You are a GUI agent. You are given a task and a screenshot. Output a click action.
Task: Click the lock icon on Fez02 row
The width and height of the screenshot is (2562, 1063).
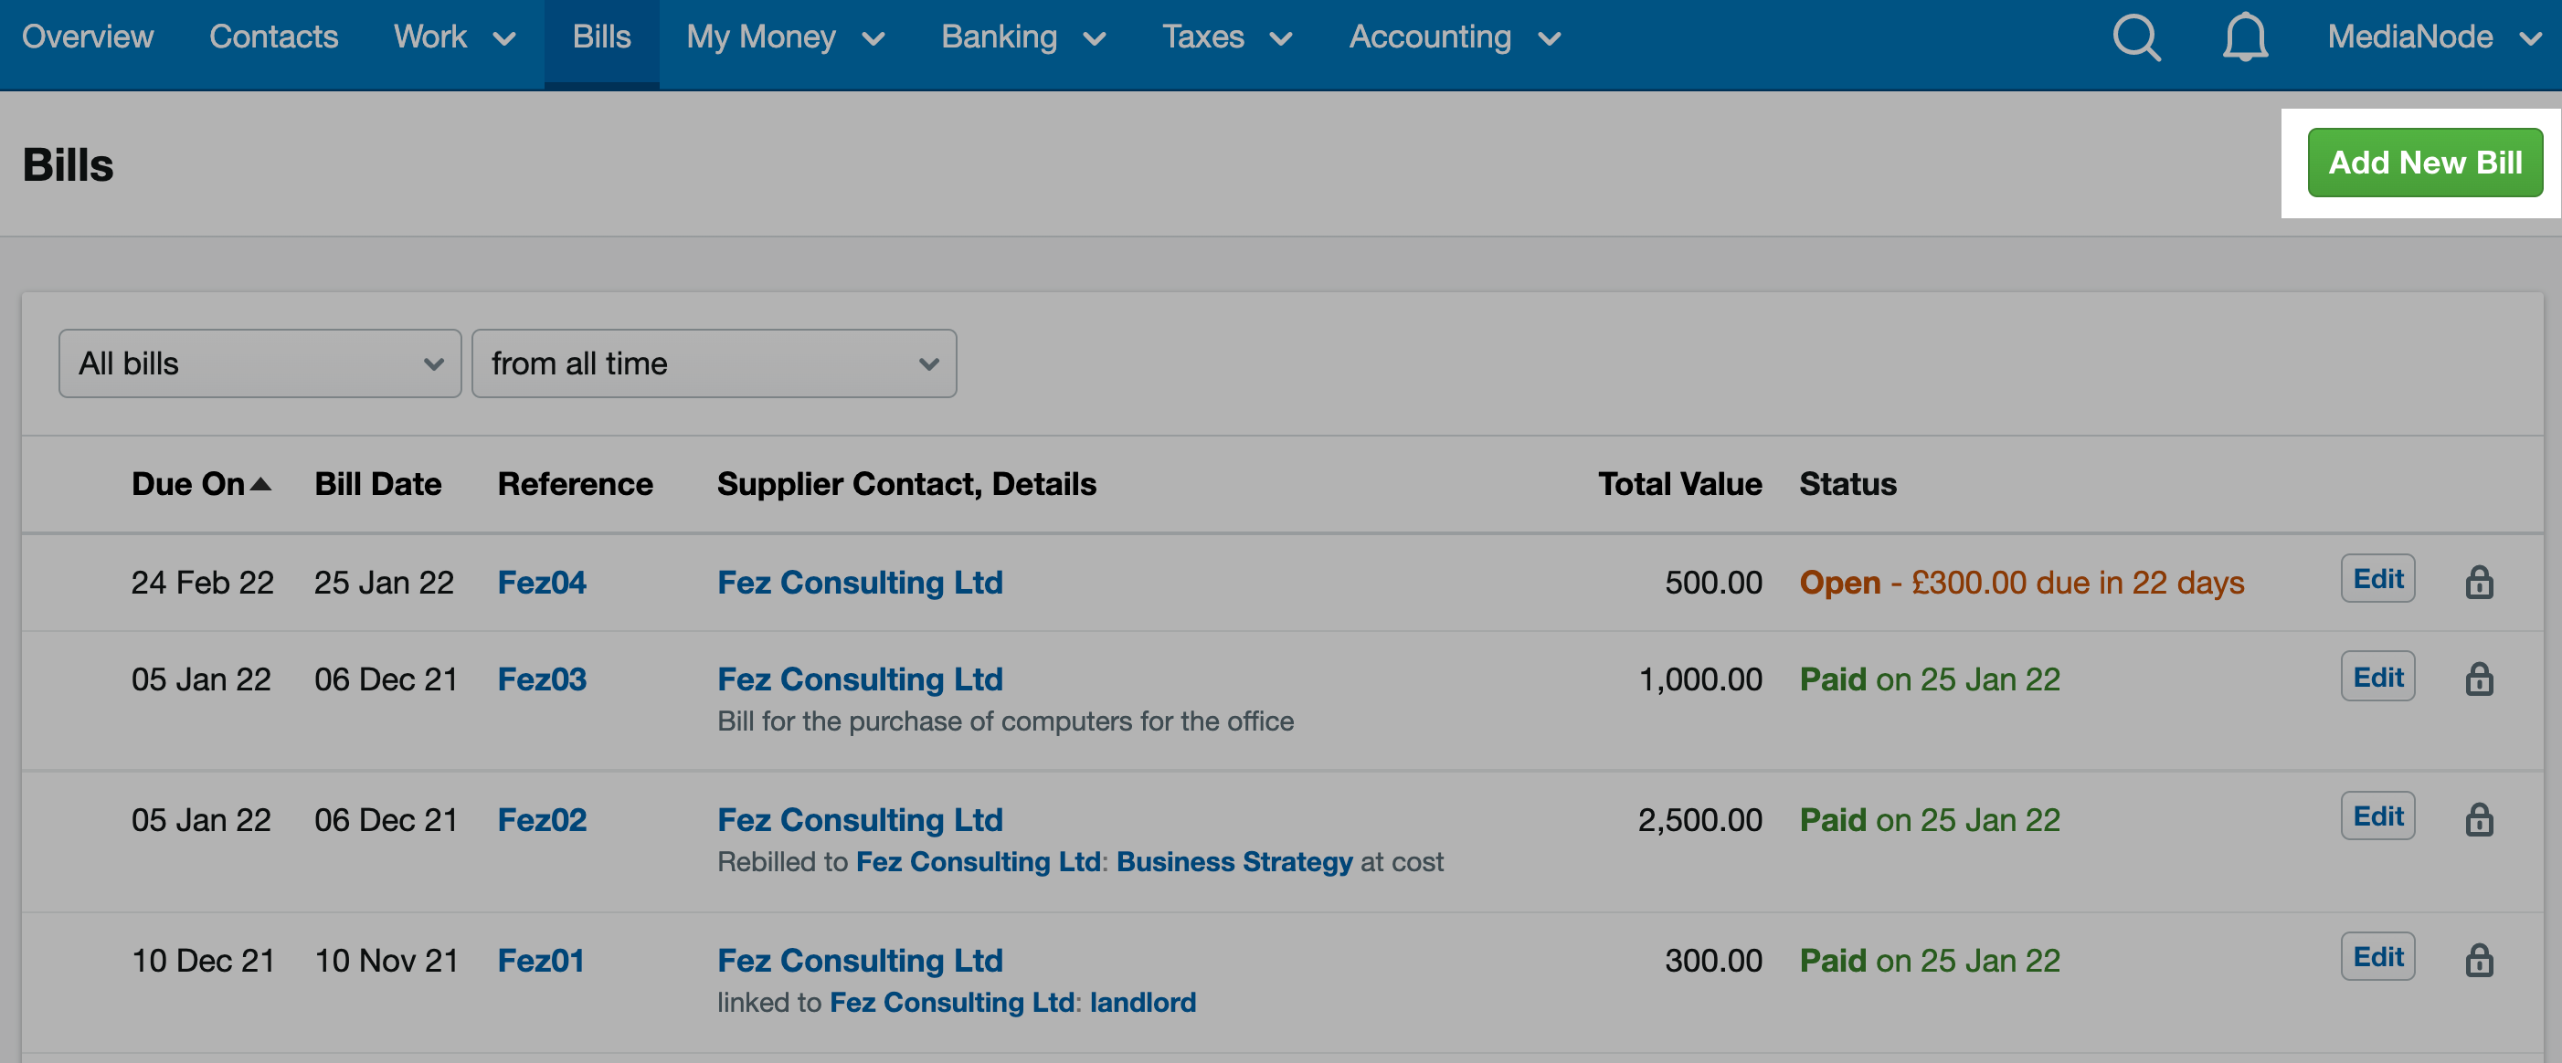pos(2479,819)
